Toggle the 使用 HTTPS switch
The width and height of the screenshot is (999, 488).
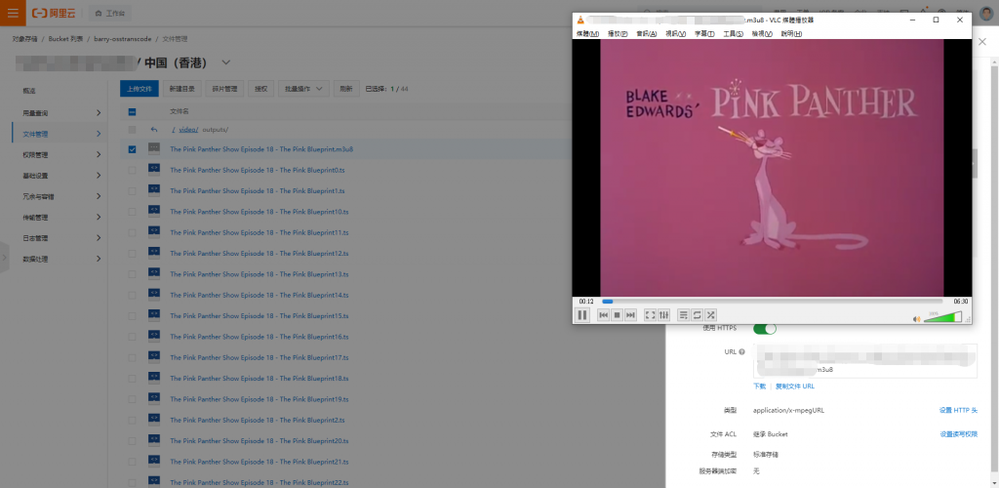[x=765, y=329]
